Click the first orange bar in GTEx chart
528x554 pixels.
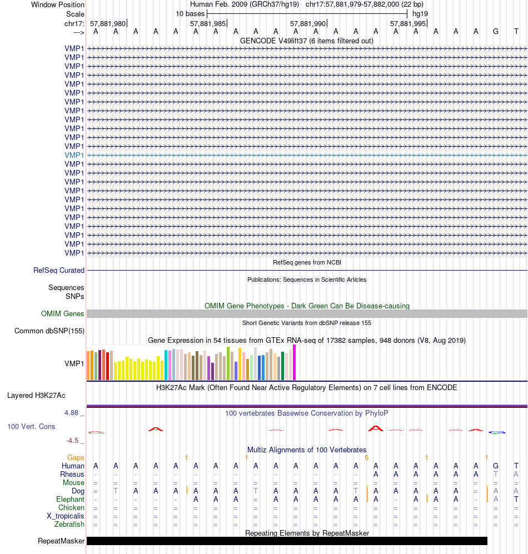[88, 366]
